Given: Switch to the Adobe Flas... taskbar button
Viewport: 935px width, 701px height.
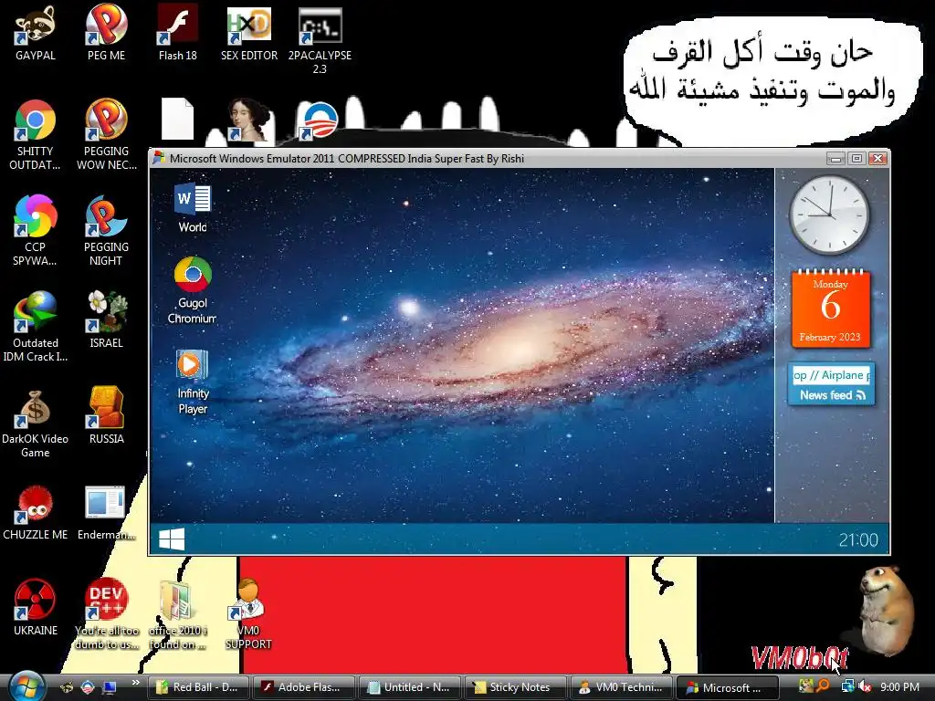Looking at the screenshot, I should (x=303, y=687).
